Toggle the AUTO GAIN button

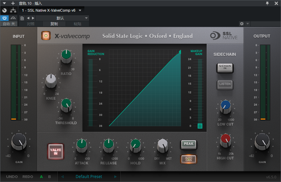point(189,159)
